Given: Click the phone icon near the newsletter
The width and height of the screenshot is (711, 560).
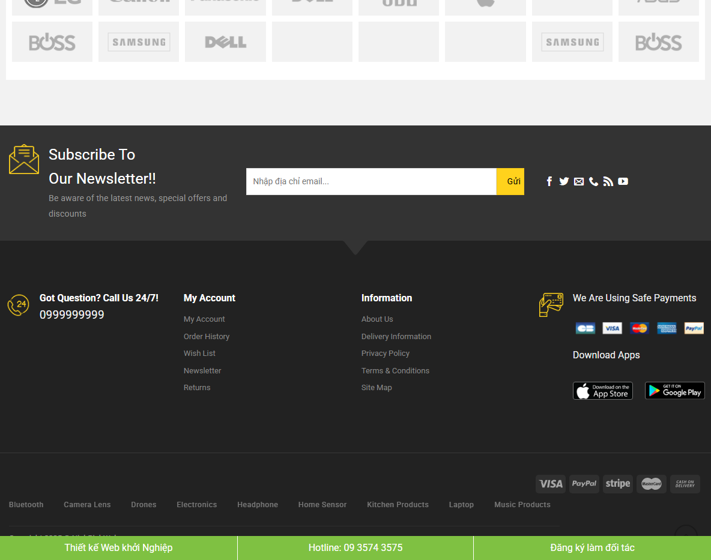Looking at the screenshot, I should pos(593,181).
